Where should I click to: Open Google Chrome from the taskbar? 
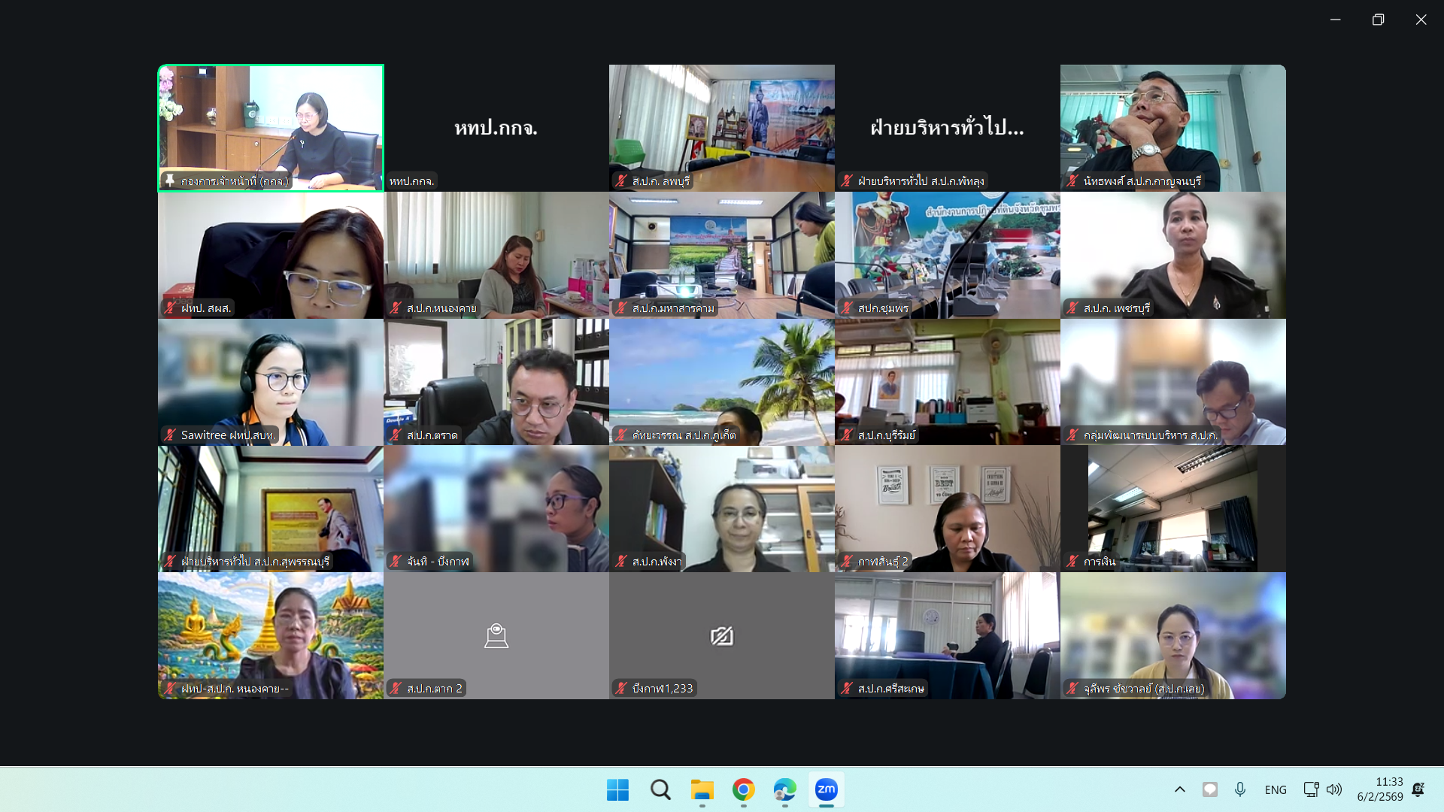(x=743, y=789)
